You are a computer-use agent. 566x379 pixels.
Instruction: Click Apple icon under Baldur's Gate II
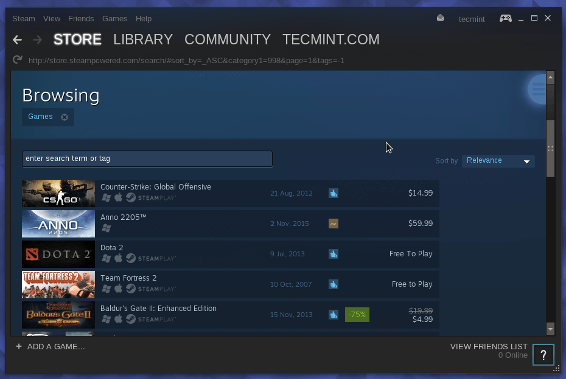119,319
